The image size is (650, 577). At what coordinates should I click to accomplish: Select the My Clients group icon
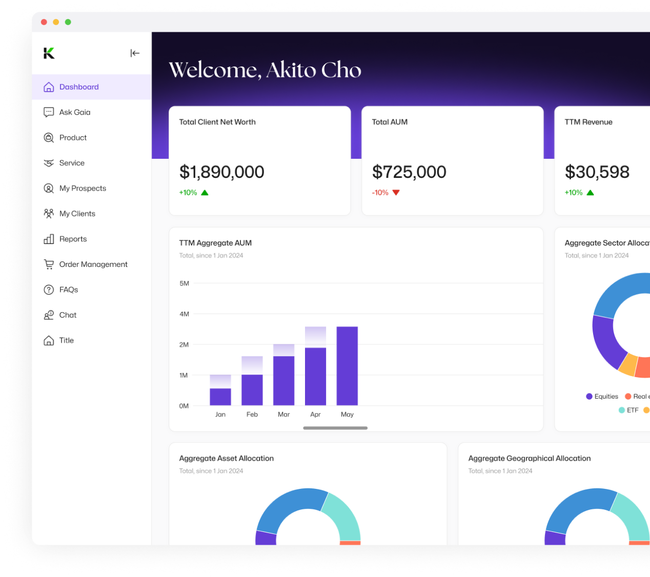[49, 213]
